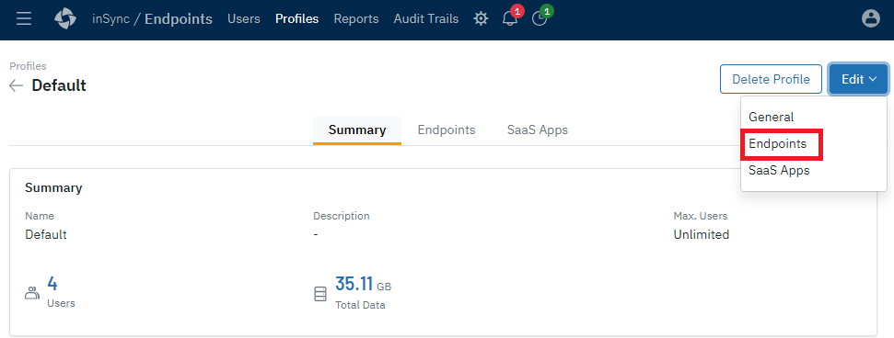Viewport: 894px width, 338px height.
Task: Click the Default value under Name
Action: 46,234
